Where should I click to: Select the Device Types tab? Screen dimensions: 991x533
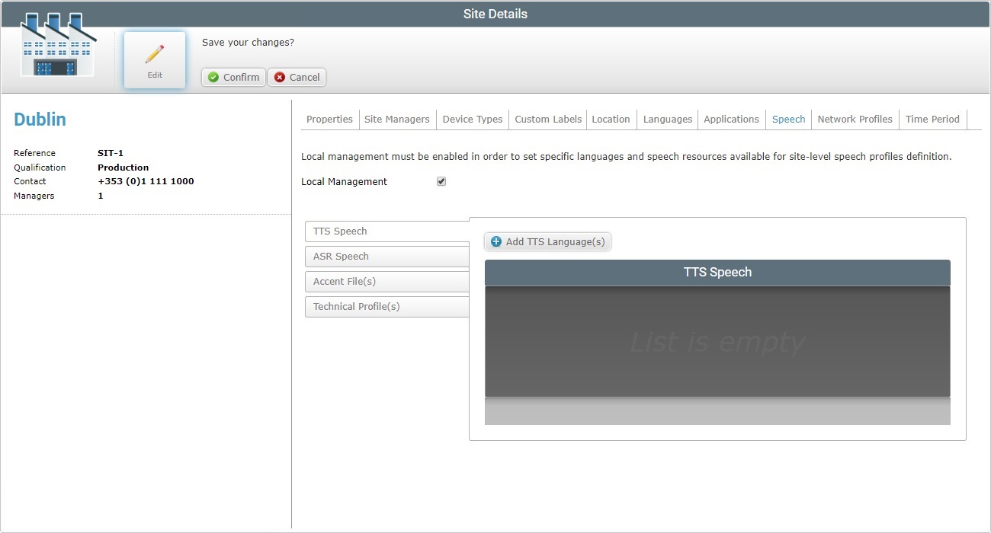pyautogui.click(x=472, y=119)
